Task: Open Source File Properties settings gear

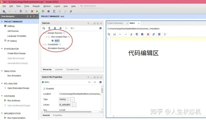Action: point(101,82)
